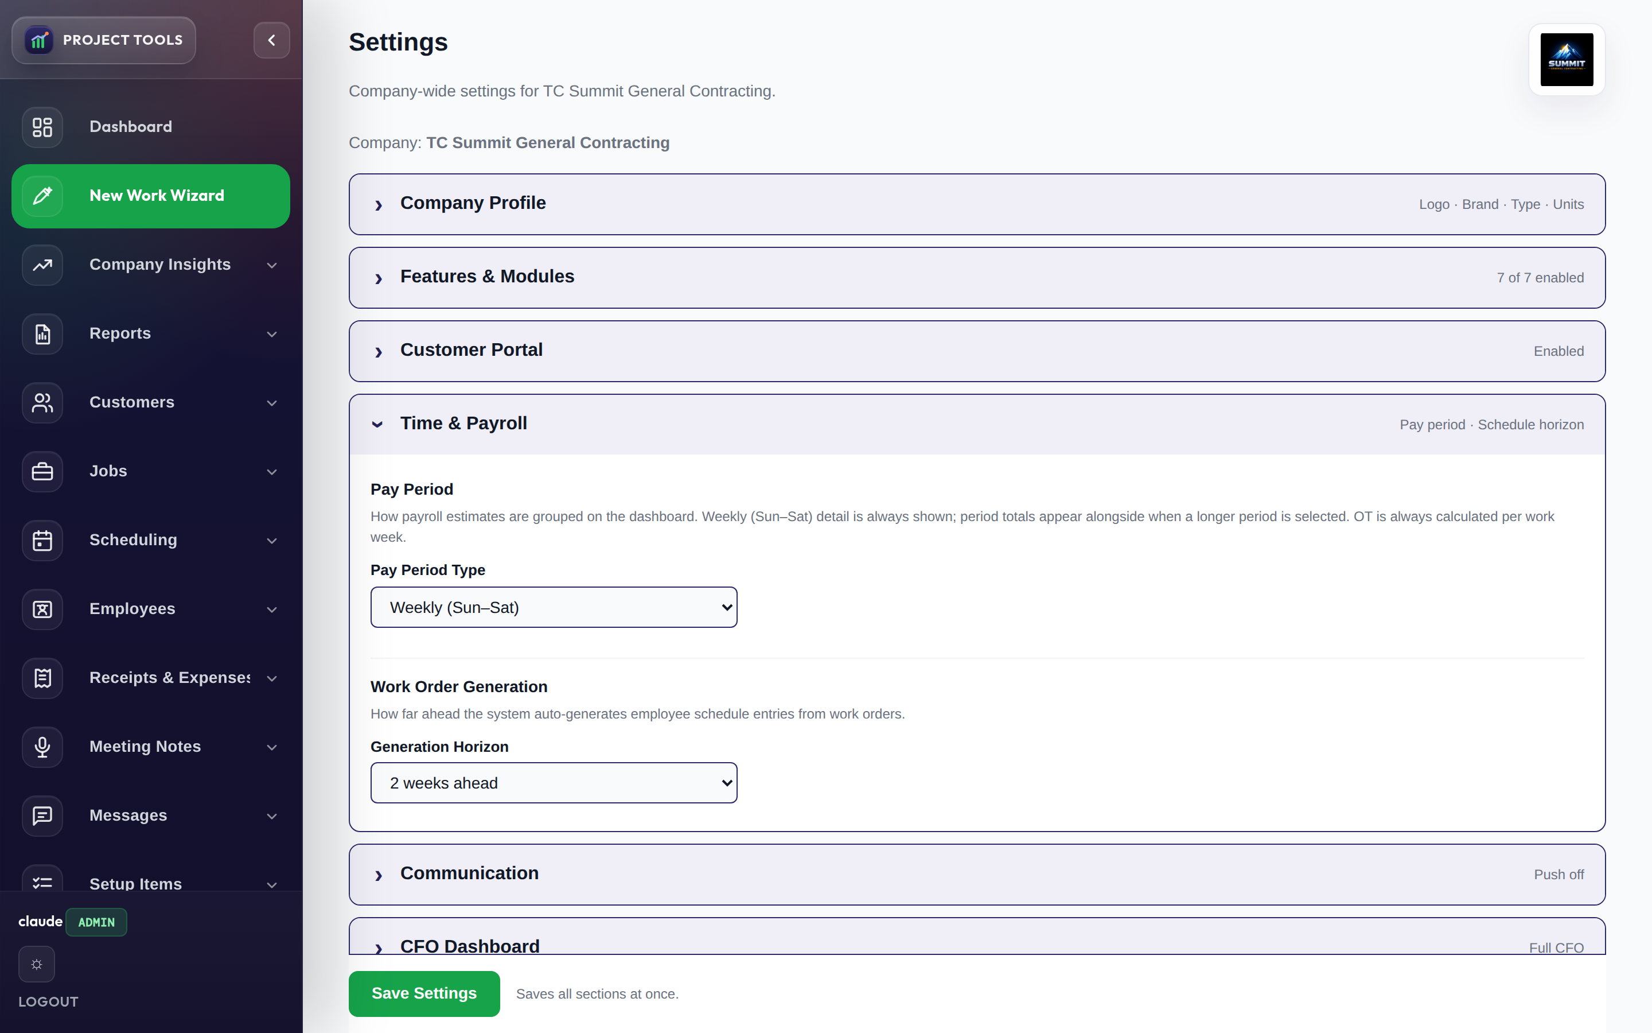Collapse the Time & Payroll section
This screenshot has width=1652, height=1033.
tap(977, 424)
